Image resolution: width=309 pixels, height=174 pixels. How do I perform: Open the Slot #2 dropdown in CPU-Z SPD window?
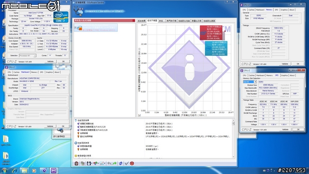(x=250, y=82)
